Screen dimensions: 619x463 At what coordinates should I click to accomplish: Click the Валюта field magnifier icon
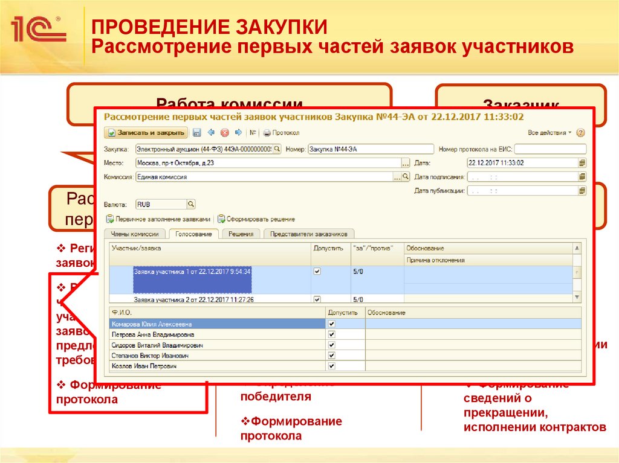tap(191, 203)
